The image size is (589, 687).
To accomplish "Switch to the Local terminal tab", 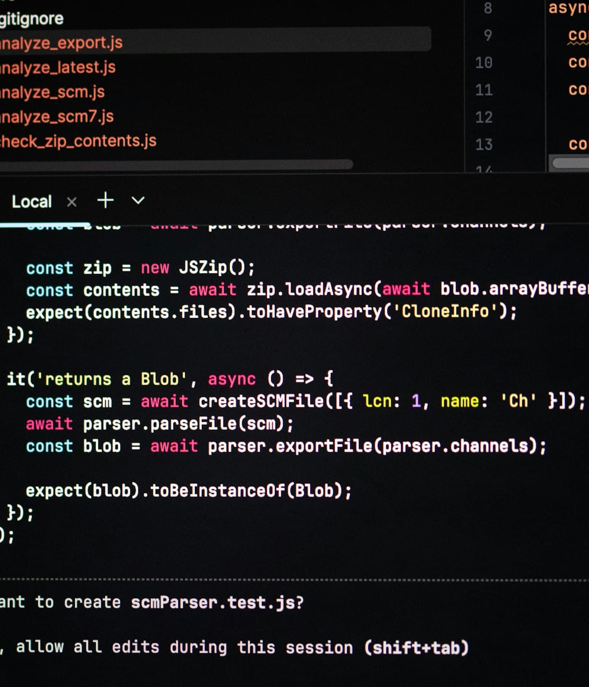I will 31,202.
